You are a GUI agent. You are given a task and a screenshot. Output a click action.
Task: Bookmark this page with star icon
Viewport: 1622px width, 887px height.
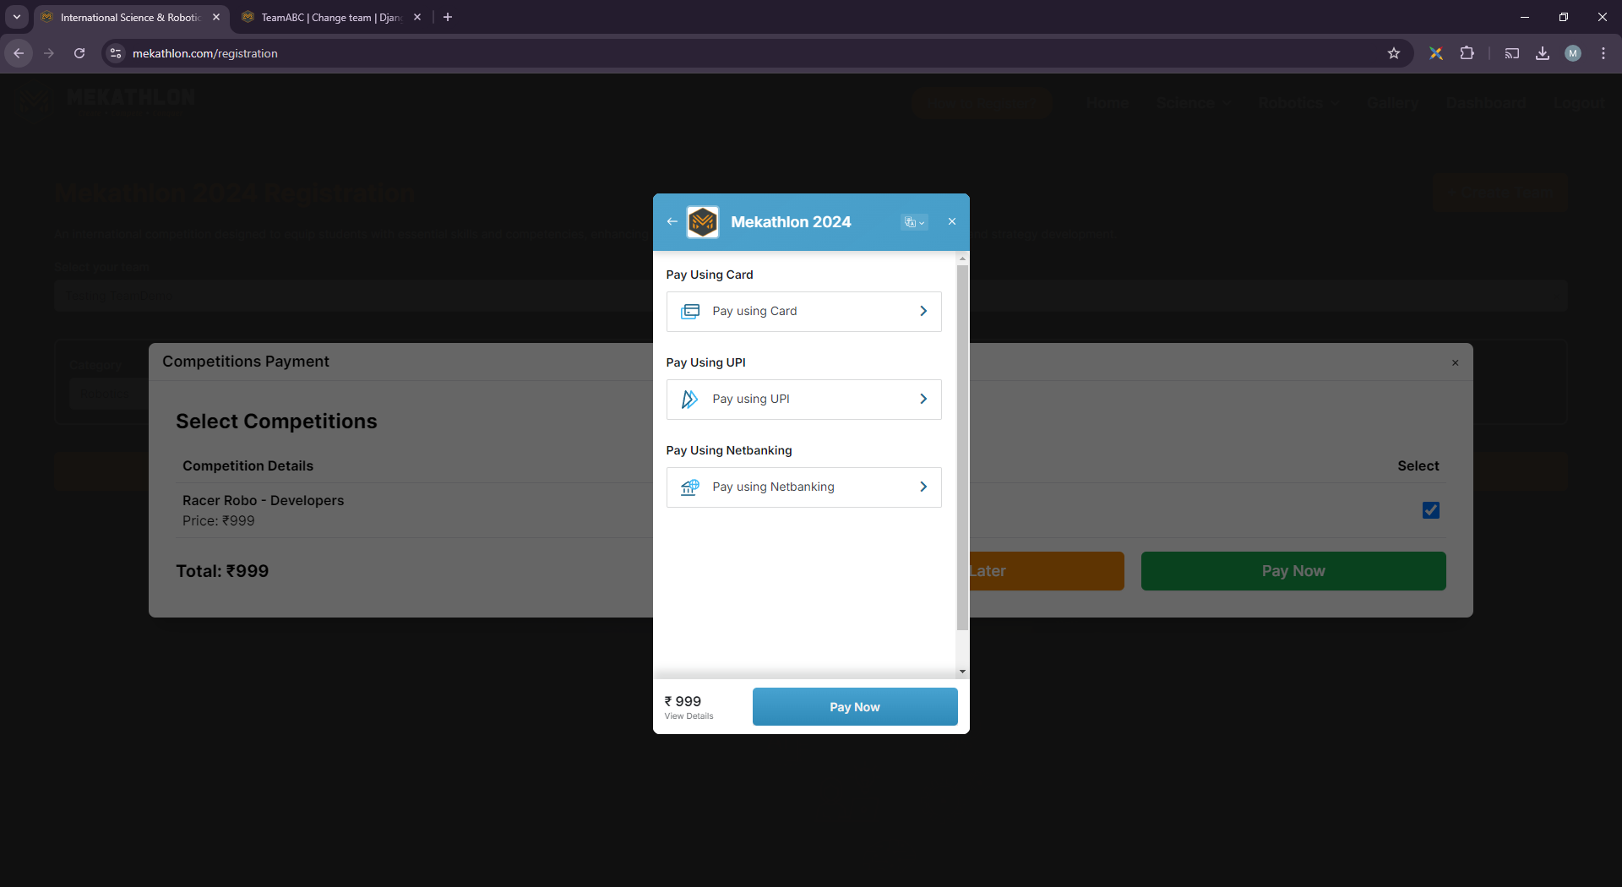coord(1394,53)
